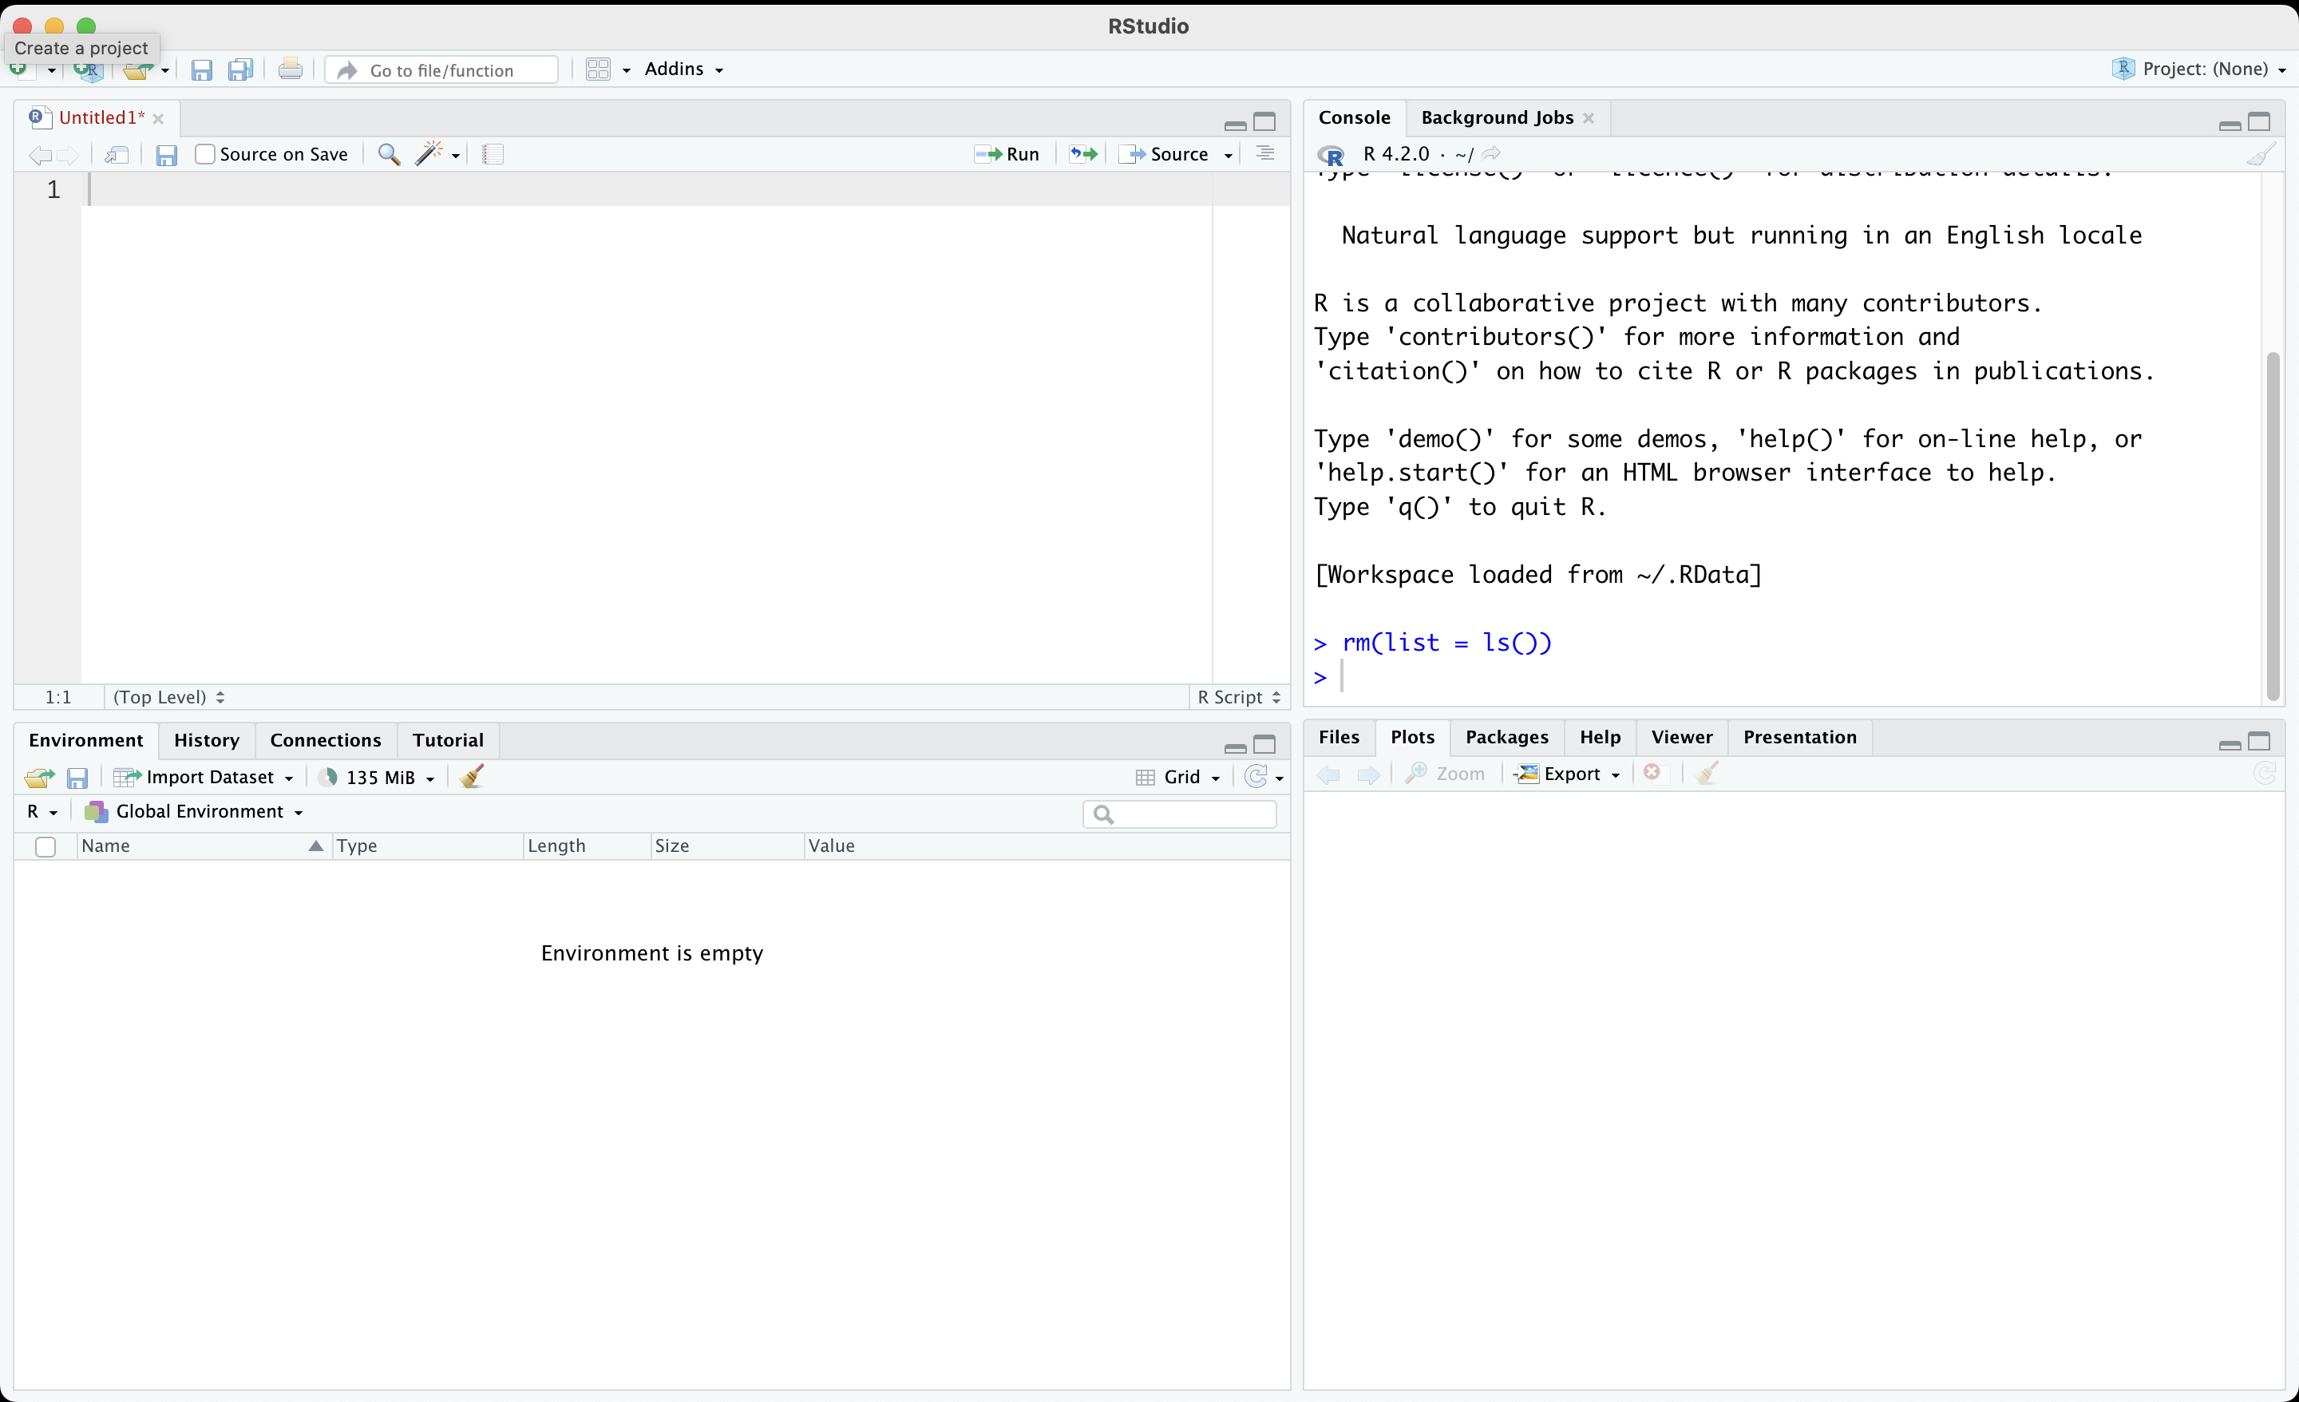
Task: Open workspace panes grid icon
Action: point(598,69)
